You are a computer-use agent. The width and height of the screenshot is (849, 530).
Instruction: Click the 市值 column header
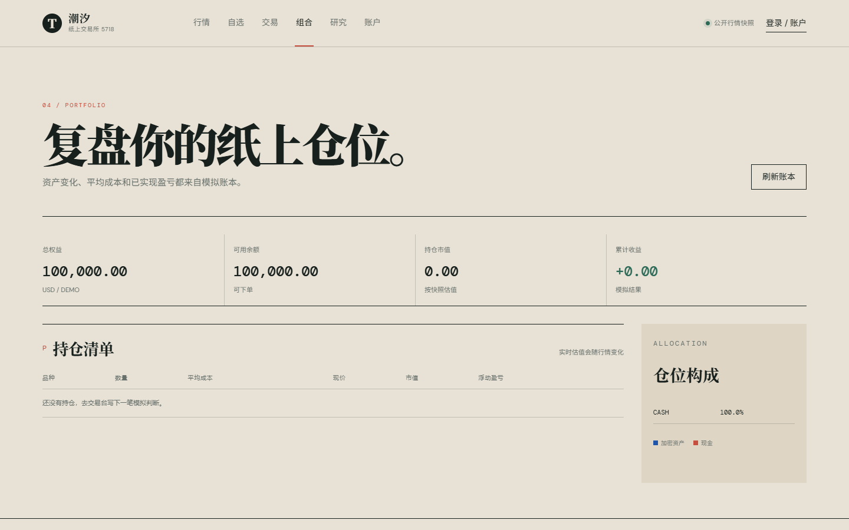point(412,378)
